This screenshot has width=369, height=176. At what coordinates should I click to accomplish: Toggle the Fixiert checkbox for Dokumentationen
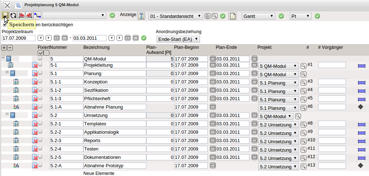pyautogui.click(x=40, y=157)
